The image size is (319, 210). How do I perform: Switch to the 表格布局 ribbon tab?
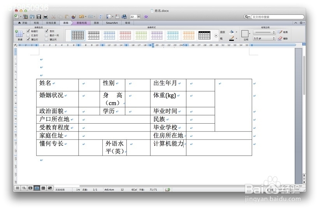tap(82, 23)
